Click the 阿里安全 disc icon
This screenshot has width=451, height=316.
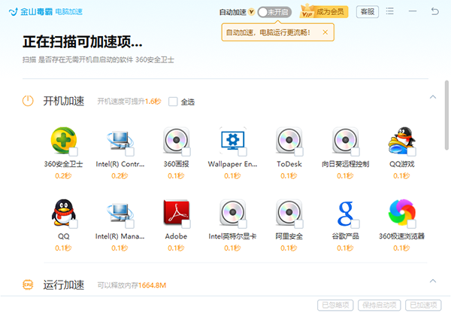pos(289,212)
